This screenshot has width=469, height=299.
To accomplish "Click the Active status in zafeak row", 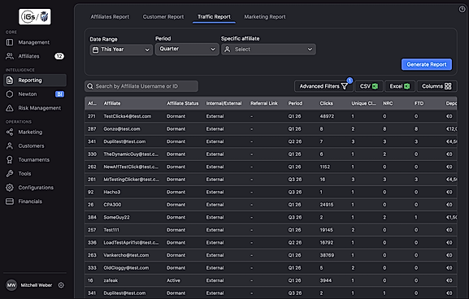I will point(173,280).
